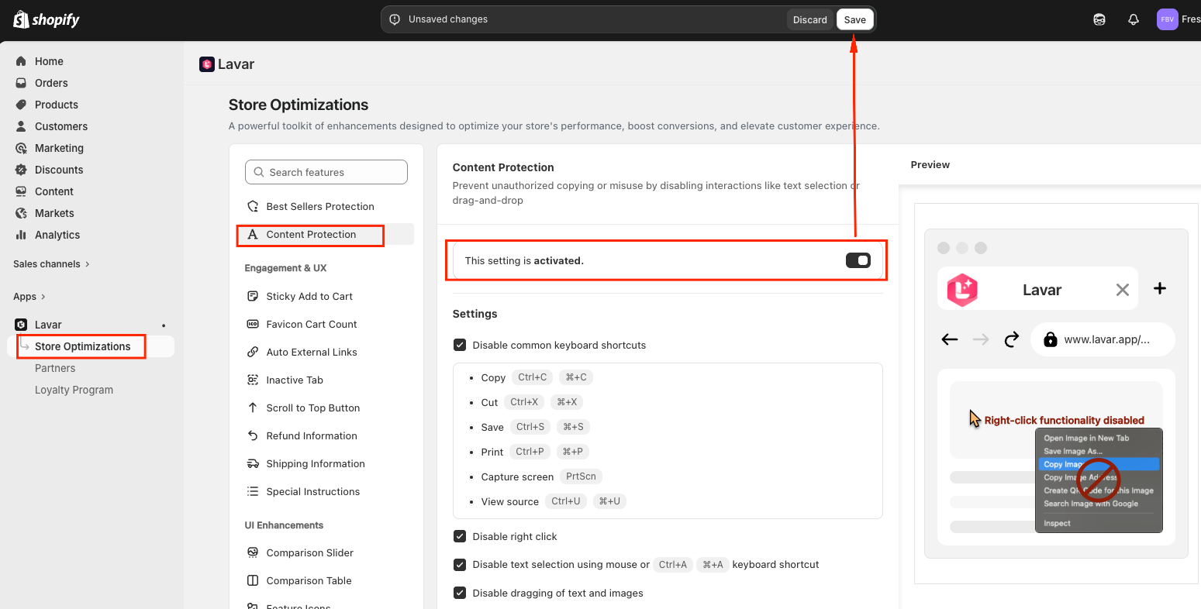Click the Products tag icon

point(21,105)
